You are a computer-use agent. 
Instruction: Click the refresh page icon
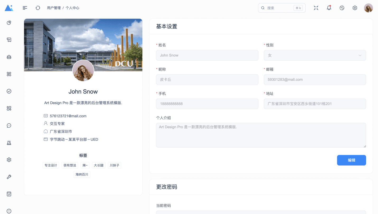(38, 8)
